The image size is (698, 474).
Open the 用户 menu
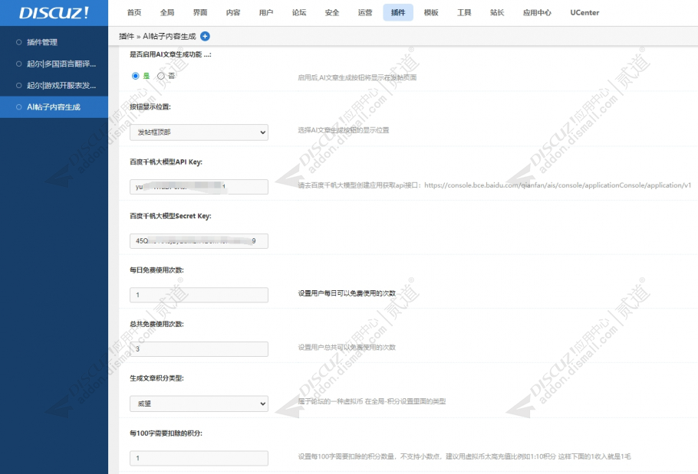click(265, 12)
